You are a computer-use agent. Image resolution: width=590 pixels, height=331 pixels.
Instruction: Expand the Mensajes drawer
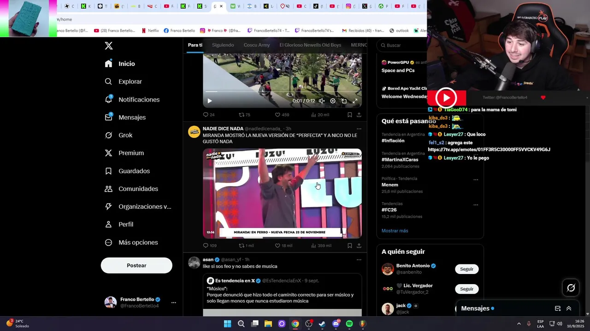pos(569,308)
